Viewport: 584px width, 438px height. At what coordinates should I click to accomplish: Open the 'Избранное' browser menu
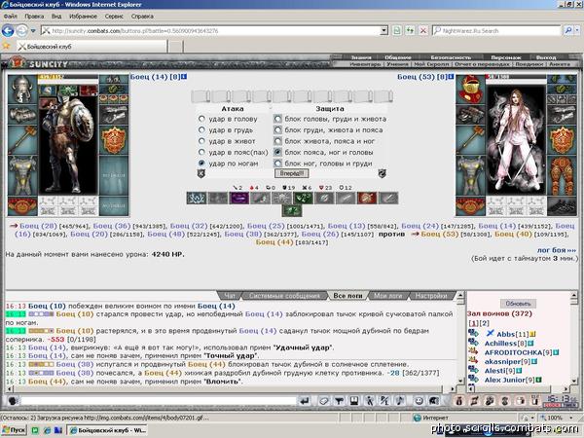pyautogui.click(x=83, y=17)
